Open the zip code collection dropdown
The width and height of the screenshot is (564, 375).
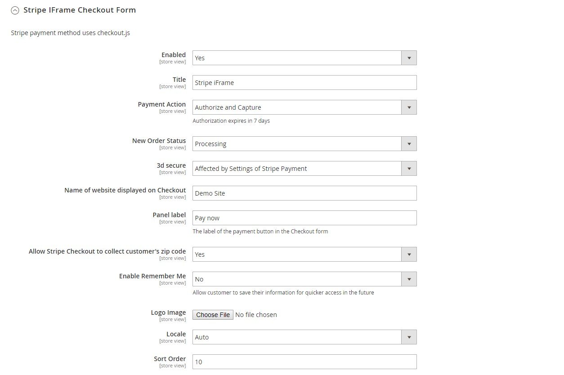pyautogui.click(x=304, y=254)
